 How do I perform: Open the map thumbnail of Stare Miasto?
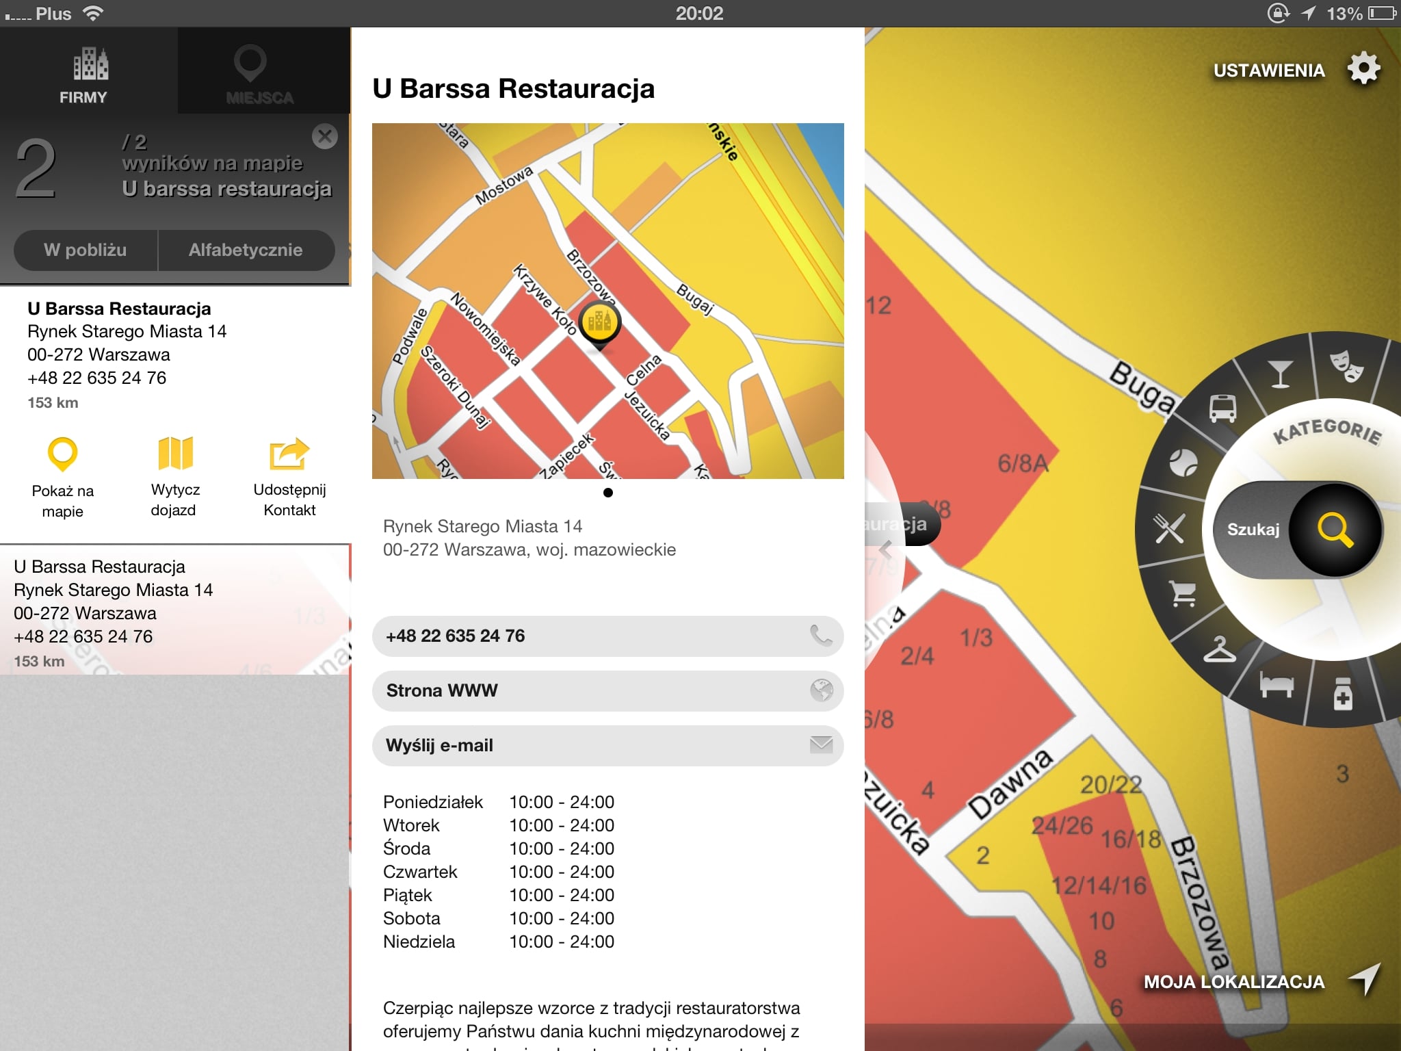click(607, 301)
